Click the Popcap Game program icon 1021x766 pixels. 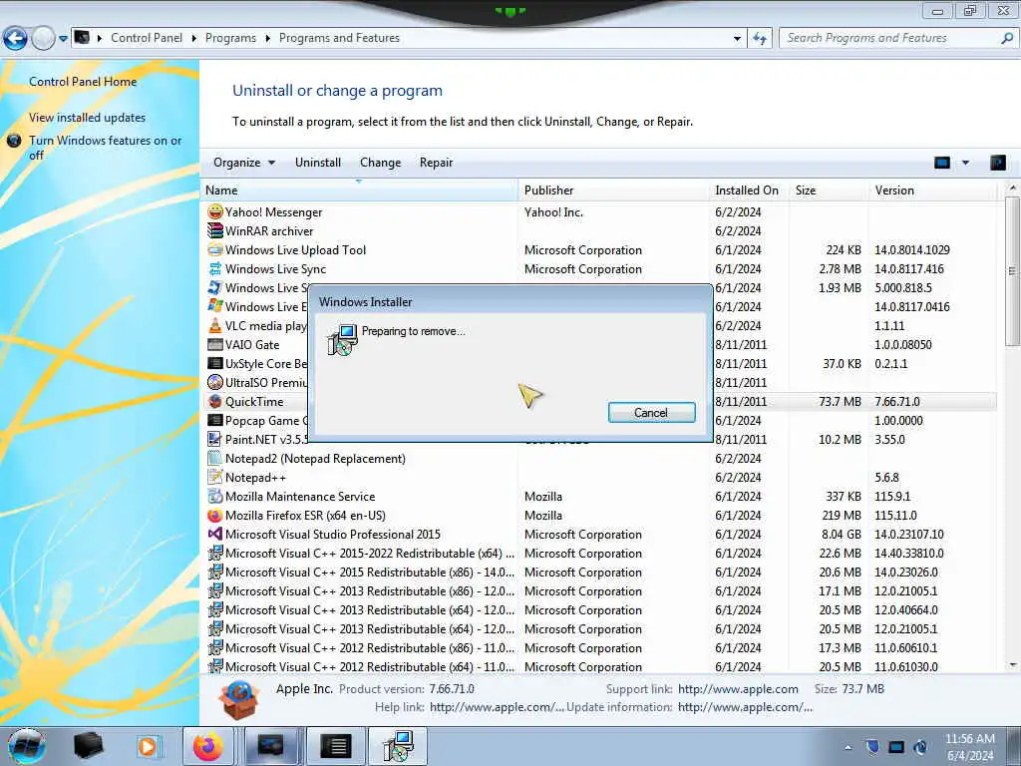point(215,420)
